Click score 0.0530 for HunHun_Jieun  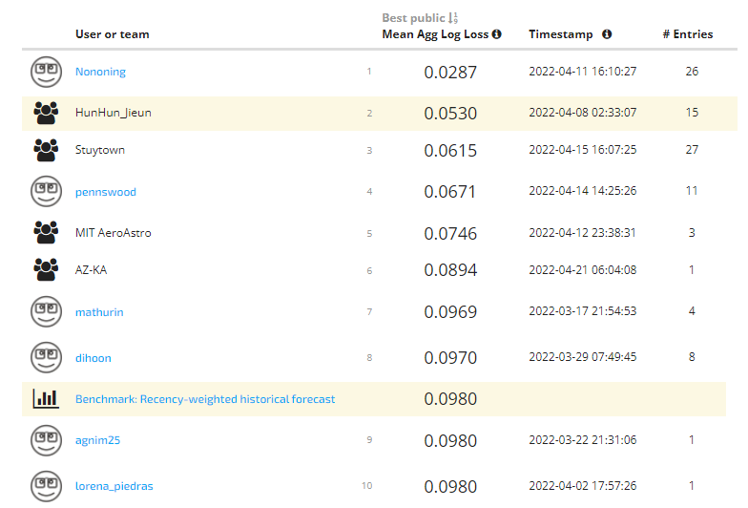coord(450,113)
